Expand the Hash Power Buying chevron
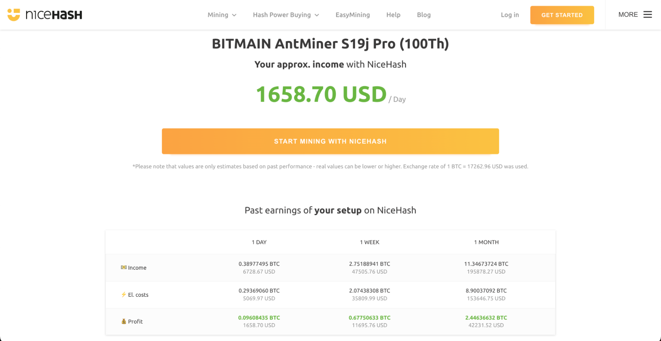 [317, 15]
